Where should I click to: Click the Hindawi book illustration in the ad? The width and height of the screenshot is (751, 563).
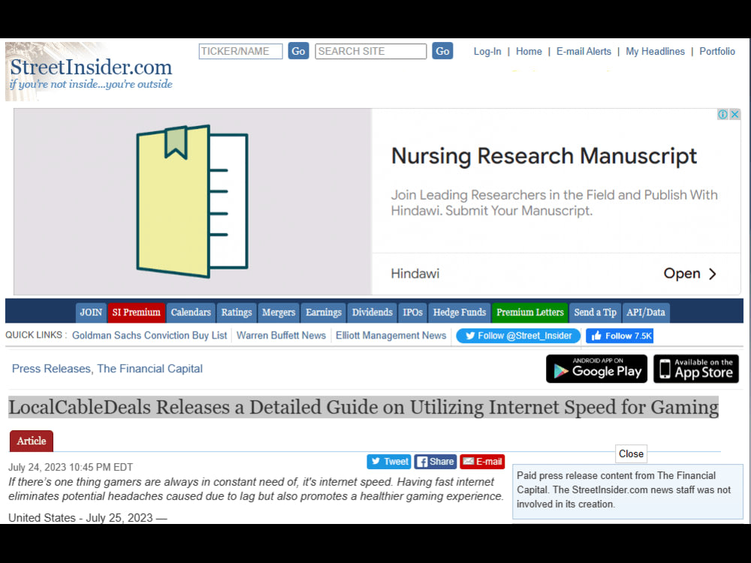click(x=192, y=201)
